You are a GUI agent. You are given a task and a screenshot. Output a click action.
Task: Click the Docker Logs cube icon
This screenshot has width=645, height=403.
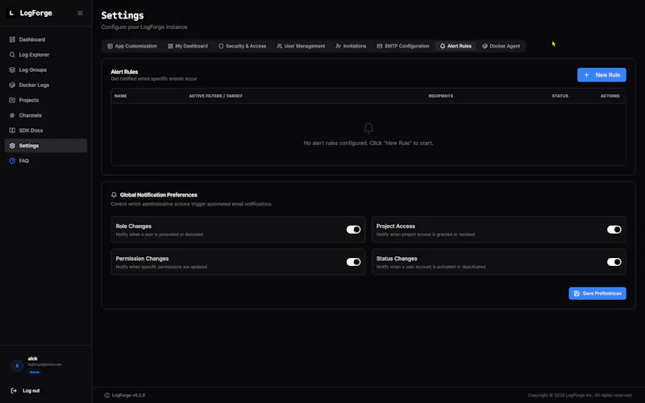point(12,85)
